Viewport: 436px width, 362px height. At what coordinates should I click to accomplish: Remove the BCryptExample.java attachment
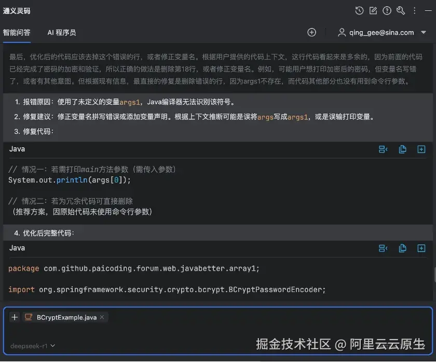pyautogui.click(x=102, y=317)
